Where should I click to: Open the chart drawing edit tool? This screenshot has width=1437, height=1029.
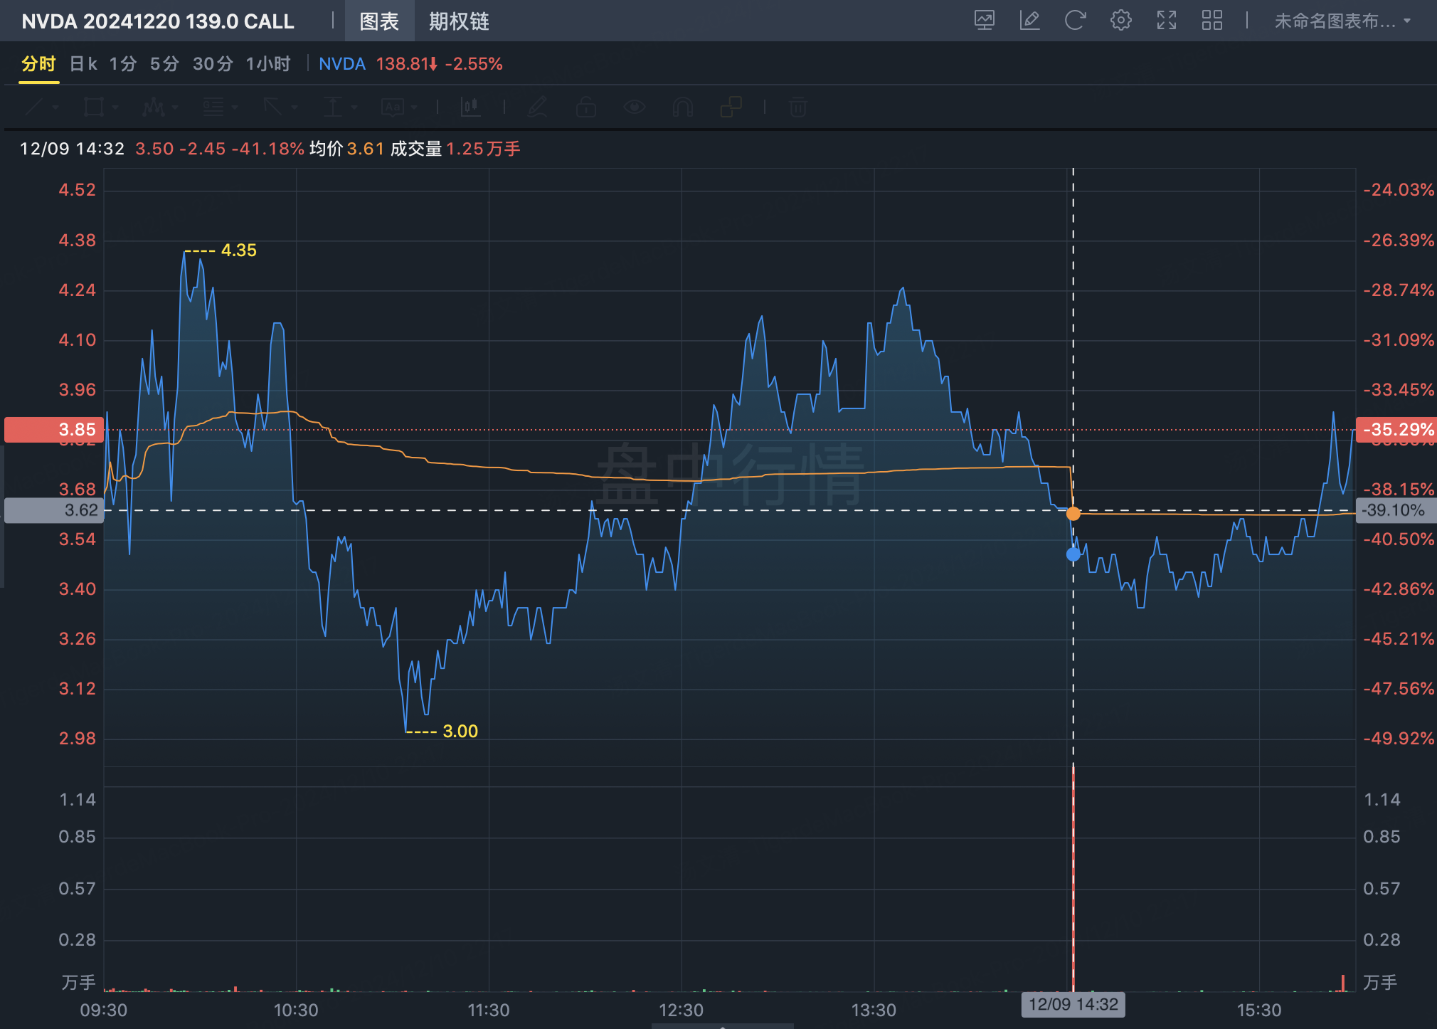pyautogui.click(x=1029, y=21)
